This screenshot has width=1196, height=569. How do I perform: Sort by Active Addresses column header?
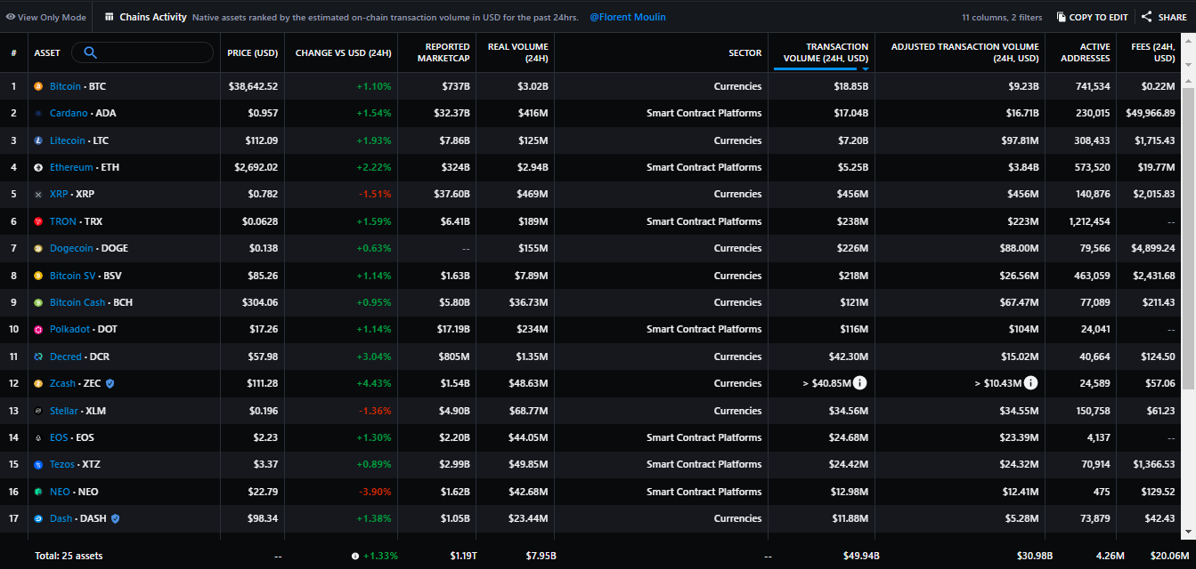pos(1085,52)
